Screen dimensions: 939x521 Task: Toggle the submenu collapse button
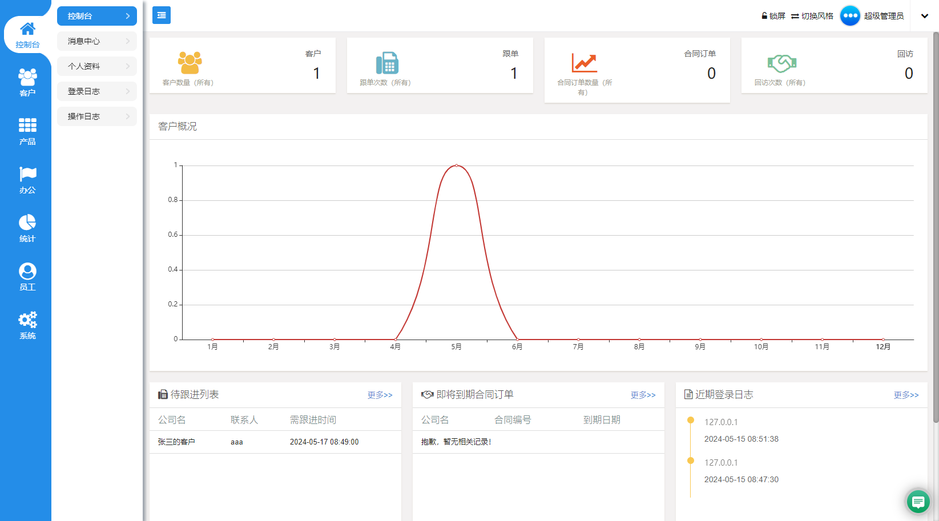click(162, 15)
